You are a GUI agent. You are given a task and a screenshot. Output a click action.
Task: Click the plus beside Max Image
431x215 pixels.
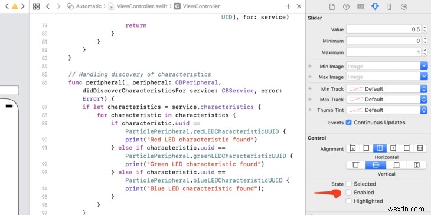coord(310,77)
